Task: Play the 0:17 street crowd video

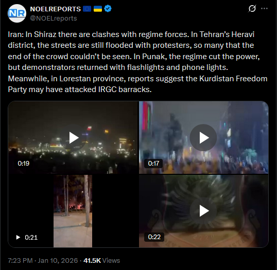Action: point(203,138)
